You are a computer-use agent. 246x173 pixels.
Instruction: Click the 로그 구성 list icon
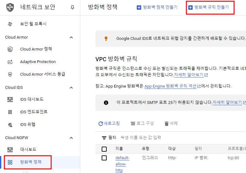click(x=133, y=124)
